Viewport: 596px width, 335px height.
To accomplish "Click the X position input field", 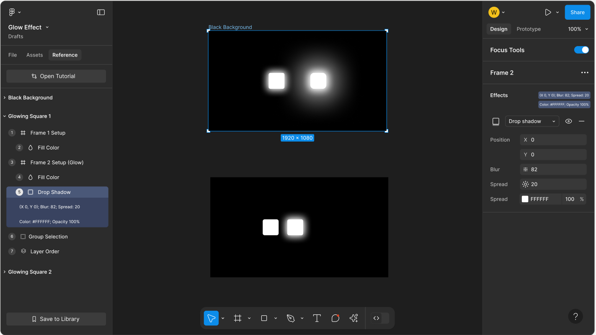I will point(553,140).
